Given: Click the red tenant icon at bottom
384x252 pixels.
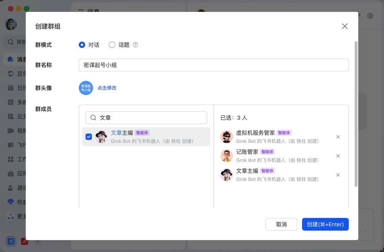Looking at the screenshot, I should [24, 241].
